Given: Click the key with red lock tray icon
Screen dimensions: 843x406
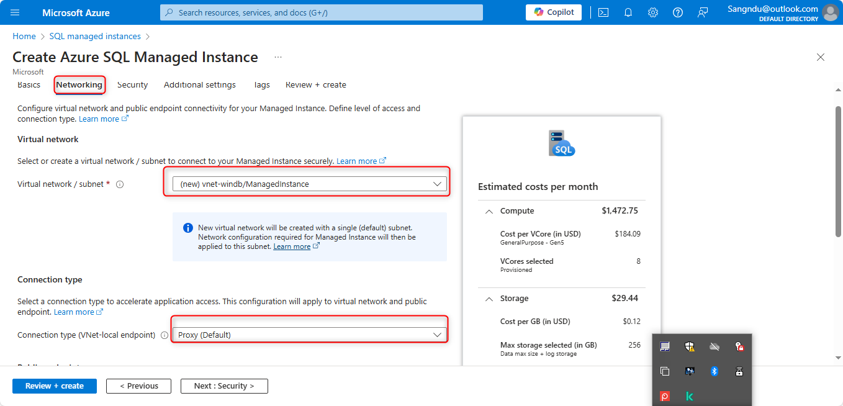Looking at the screenshot, I should [x=739, y=346].
